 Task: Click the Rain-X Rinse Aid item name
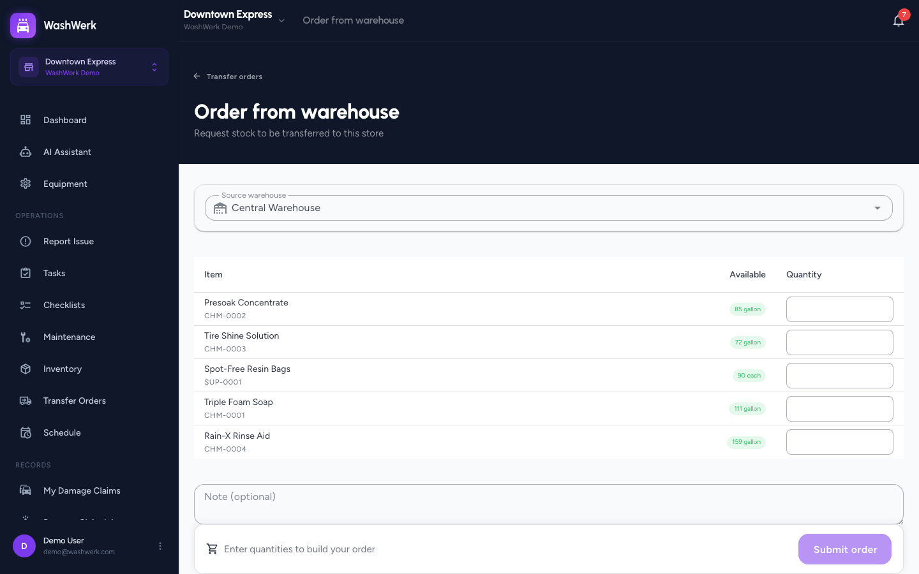[237, 436]
